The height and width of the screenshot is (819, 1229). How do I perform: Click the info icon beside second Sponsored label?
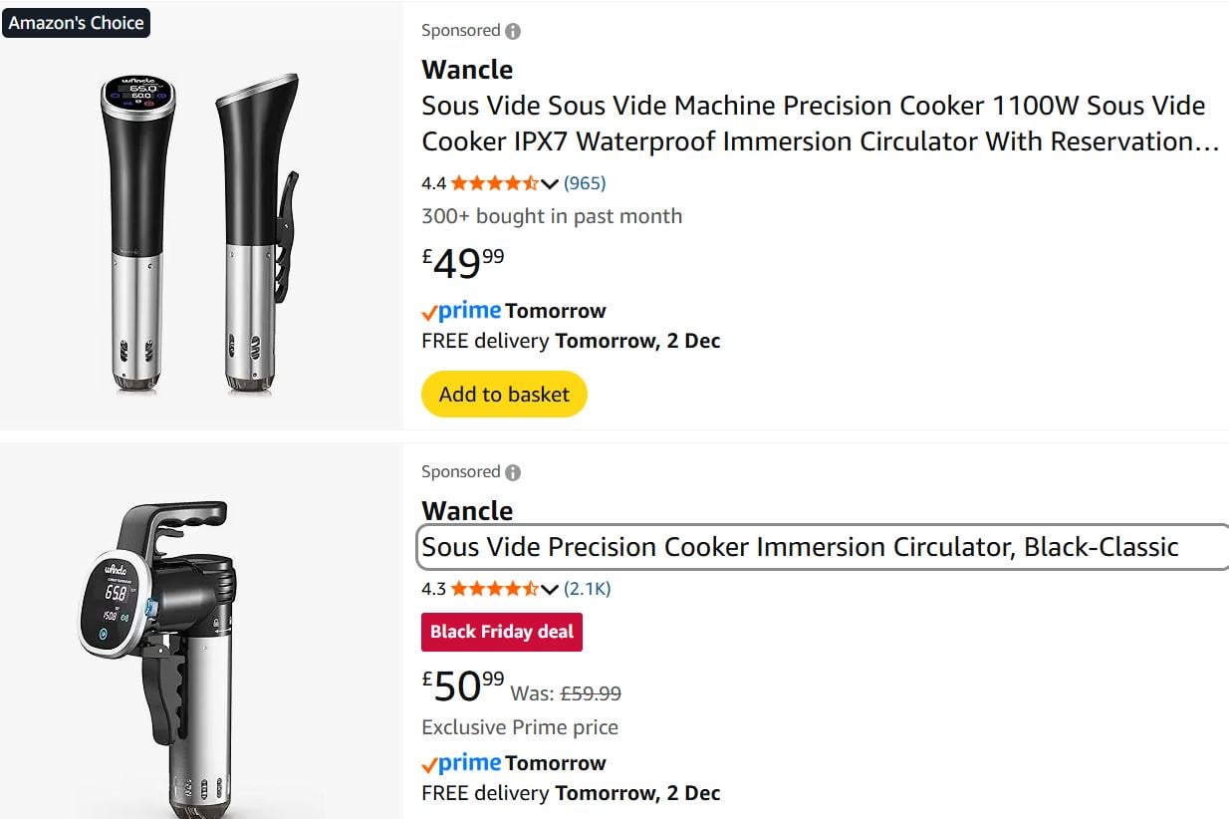pos(513,472)
